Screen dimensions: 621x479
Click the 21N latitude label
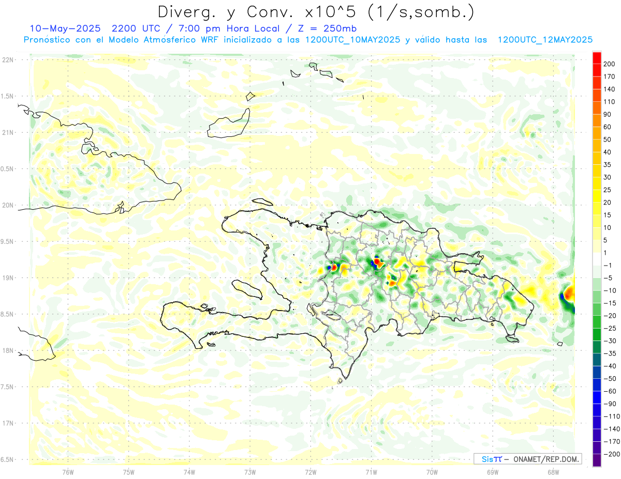[x=8, y=133]
